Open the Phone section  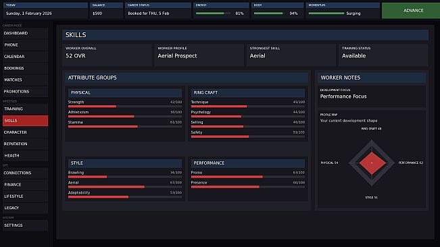[25, 45]
